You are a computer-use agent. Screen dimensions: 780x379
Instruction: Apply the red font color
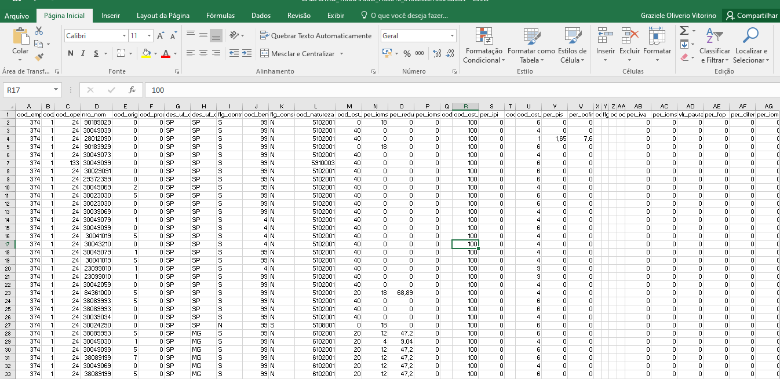click(166, 53)
